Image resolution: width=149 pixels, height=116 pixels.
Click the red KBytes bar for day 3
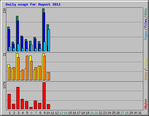[18, 98]
